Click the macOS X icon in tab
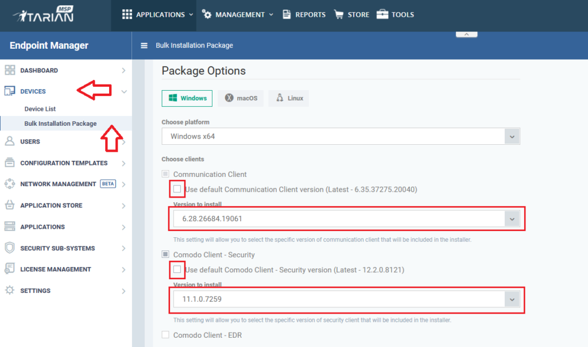Image resolution: width=588 pixels, height=347 pixels. point(229,98)
